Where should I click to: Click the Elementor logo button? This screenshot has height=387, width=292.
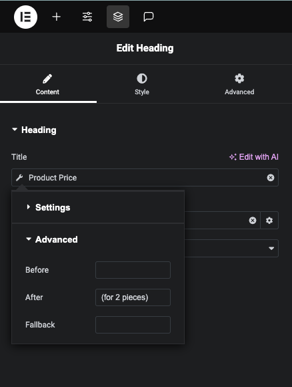[25, 17]
